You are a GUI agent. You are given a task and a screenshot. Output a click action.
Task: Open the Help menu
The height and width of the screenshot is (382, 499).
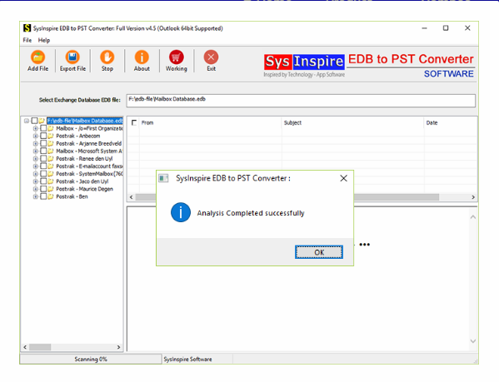(44, 40)
